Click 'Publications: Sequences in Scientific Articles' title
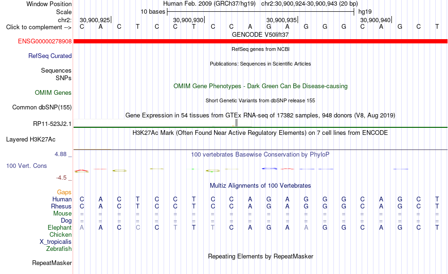The width and height of the screenshot is (448, 274). coord(260,64)
